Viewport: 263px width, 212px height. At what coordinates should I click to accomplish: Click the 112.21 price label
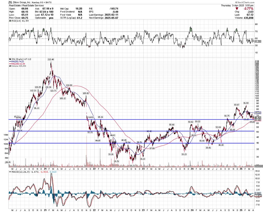[33, 90]
